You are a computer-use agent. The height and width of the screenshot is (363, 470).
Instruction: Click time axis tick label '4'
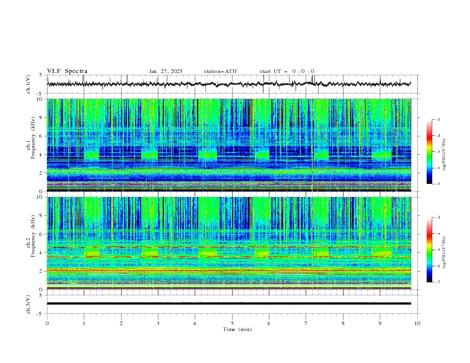pos(195,323)
